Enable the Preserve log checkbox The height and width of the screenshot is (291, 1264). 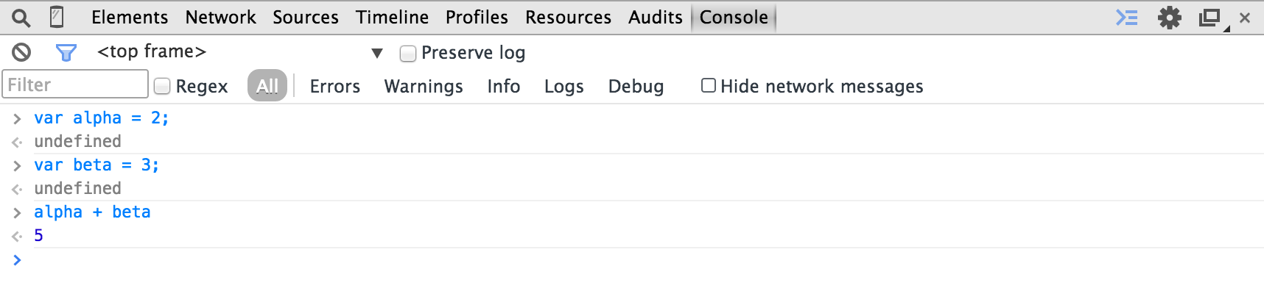point(408,53)
